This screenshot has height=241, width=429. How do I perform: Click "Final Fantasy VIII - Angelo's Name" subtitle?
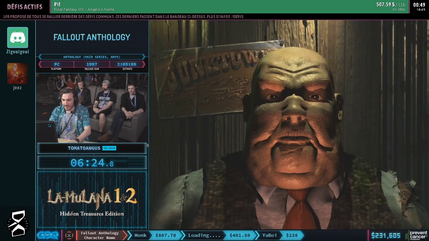[84, 10]
